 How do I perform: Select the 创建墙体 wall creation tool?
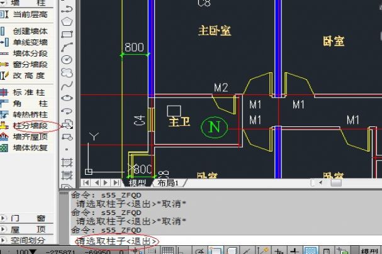tap(30, 31)
